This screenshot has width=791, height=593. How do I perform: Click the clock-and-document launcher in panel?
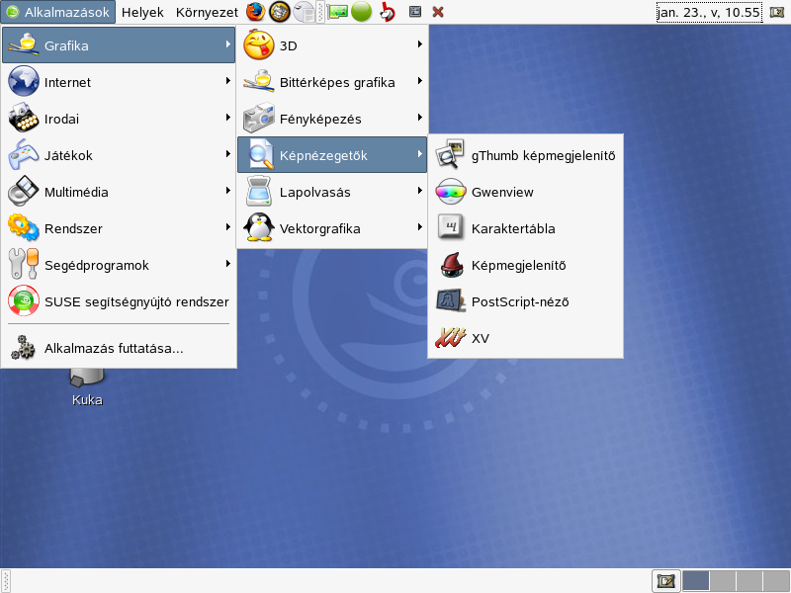tap(304, 12)
